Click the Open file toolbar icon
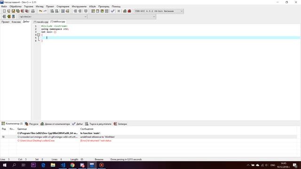301x169 pixels. (8, 11)
